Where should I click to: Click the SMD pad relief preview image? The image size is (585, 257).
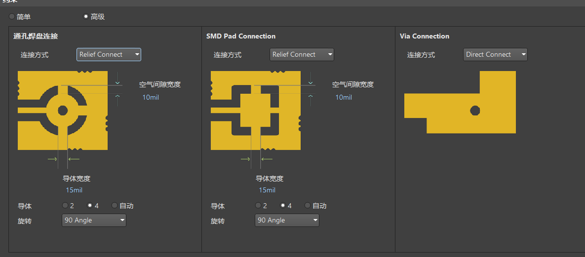tap(256, 110)
